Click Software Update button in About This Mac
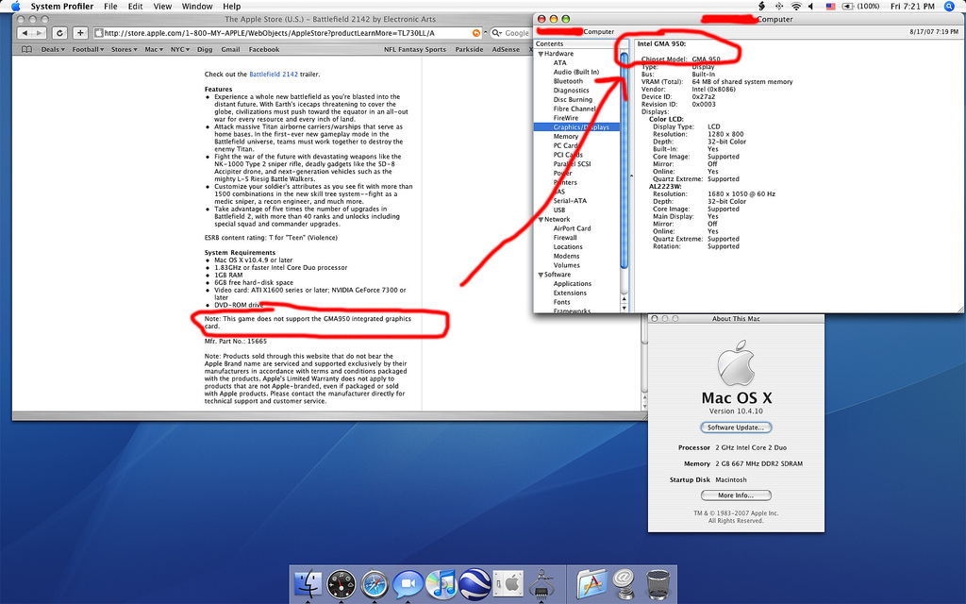 coord(736,428)
